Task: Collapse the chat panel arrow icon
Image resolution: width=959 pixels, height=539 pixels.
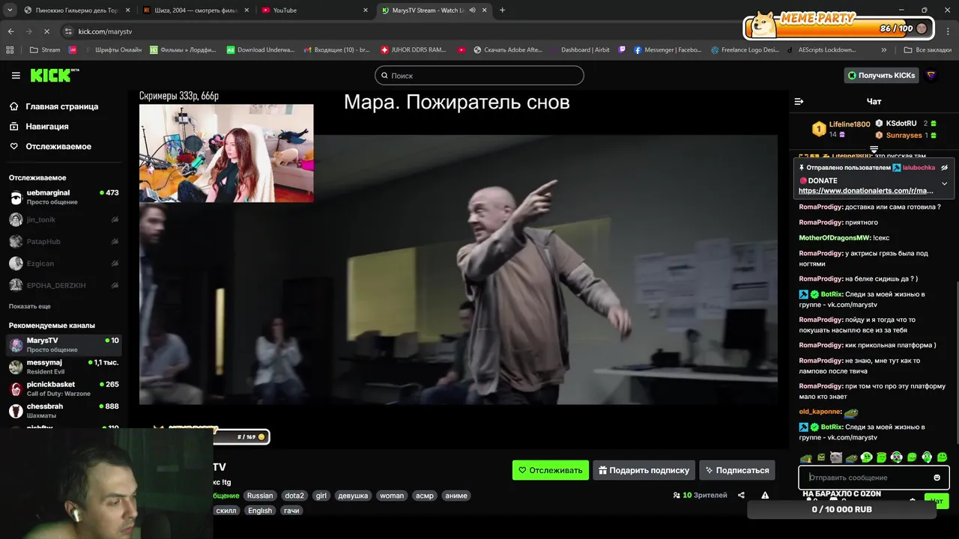Action: coord(799,101)
